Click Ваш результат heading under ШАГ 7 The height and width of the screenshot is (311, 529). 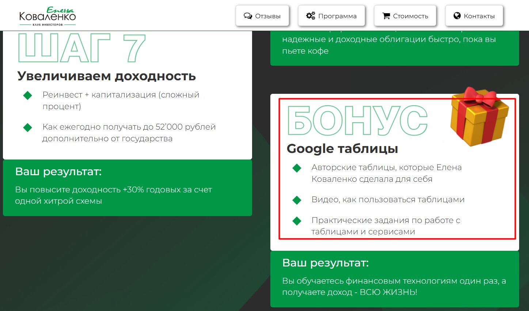[x=58, y=172]
